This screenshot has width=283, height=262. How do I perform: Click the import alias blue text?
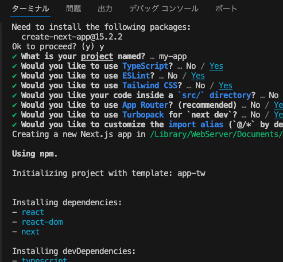coord(196,124)
